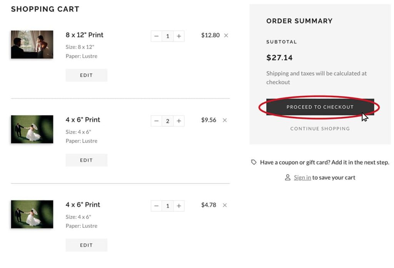Open the 8 x 12" Print thumbnail photo
This screenshot has width=394, height=268.
[x=32, y=44]
